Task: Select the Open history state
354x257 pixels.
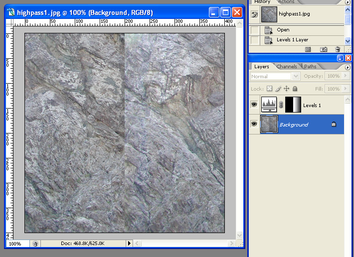Action: pos(283,30)
